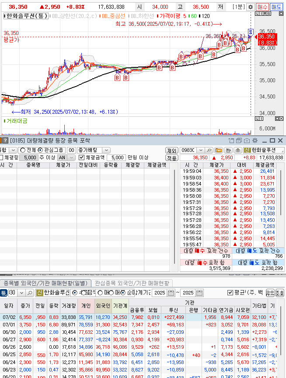The width and height of the screenshot is (286, 378).
Task: Click the tick list scrollbar
Action: [281, 192]
